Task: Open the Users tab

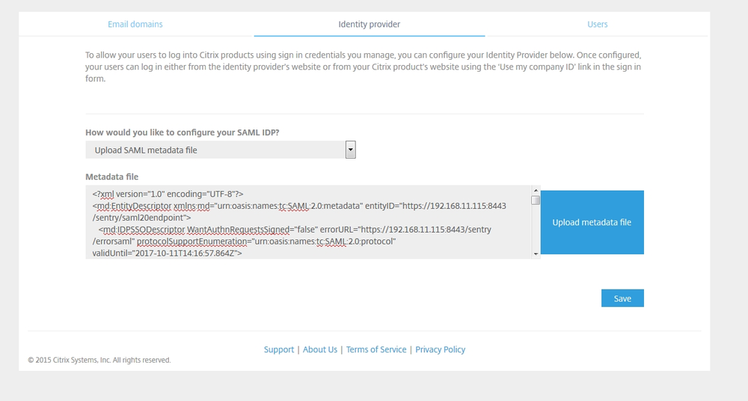Action: point(597,24)
